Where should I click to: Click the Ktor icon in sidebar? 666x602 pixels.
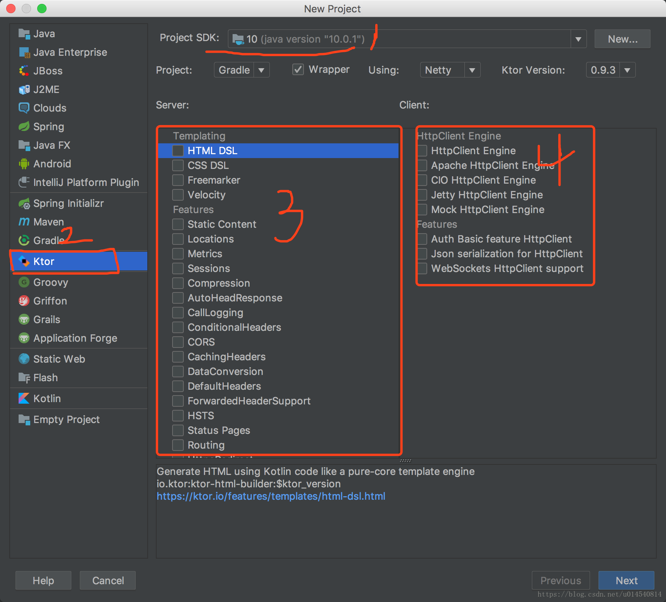[24, 261]
